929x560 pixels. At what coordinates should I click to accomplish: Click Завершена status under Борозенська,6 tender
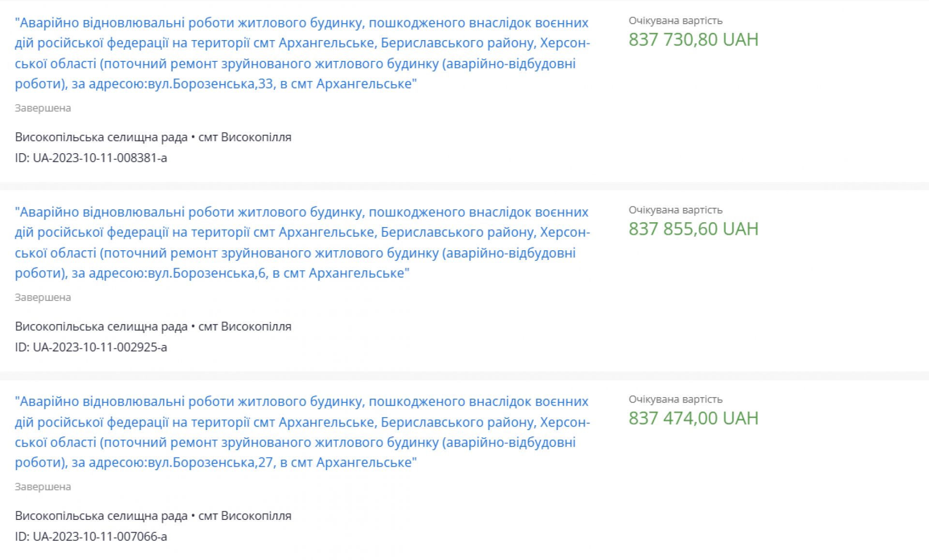coord(43,298)
